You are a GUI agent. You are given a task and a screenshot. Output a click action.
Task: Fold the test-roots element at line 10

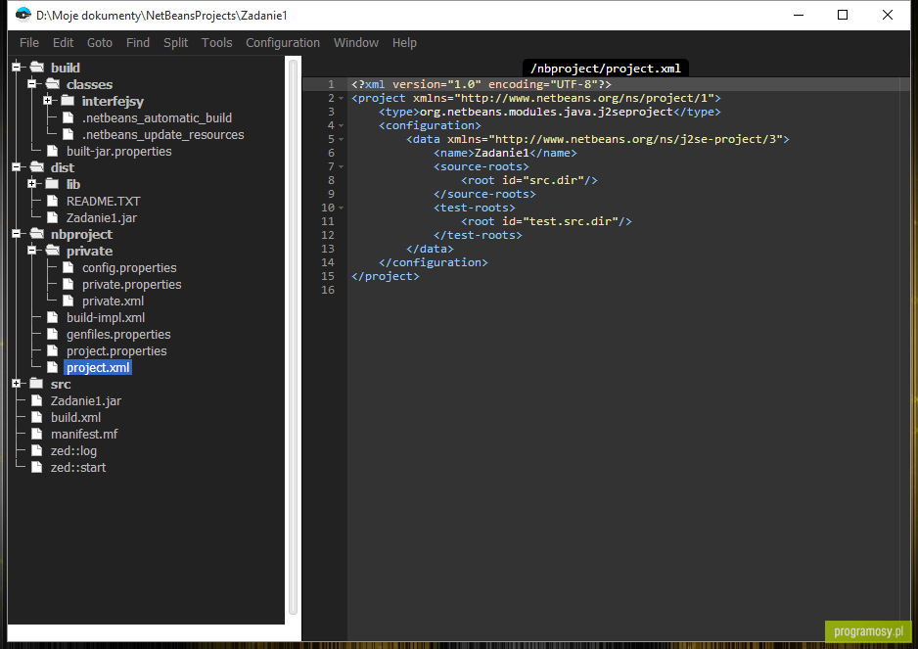click(x=341, y=208)
